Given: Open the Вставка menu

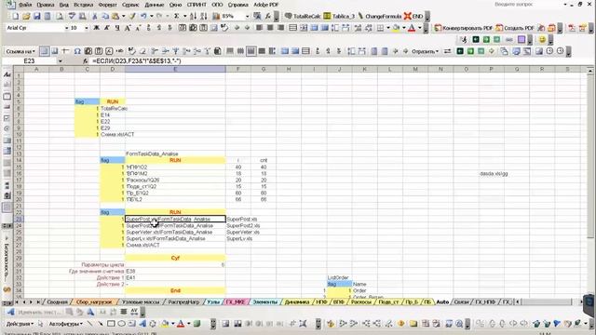Looking at the screenshot, I should click(83, 5).
